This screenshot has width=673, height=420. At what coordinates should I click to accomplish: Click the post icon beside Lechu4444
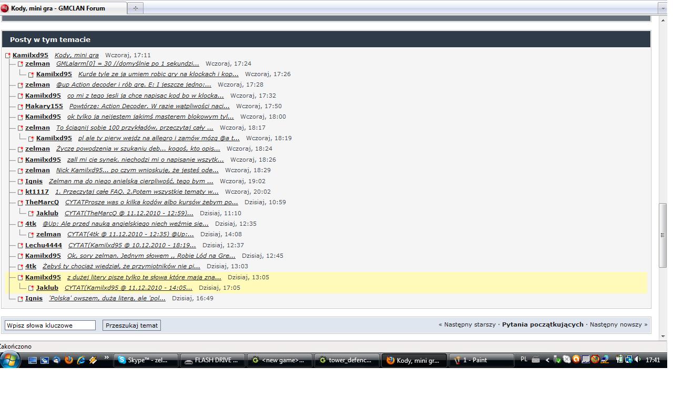click(x=21, y=246)
